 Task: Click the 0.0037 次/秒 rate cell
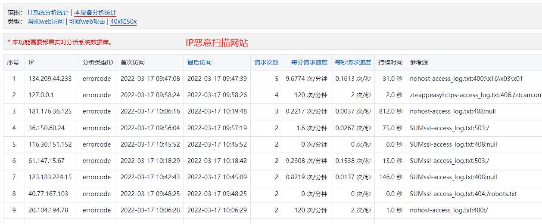pos(353,111)
